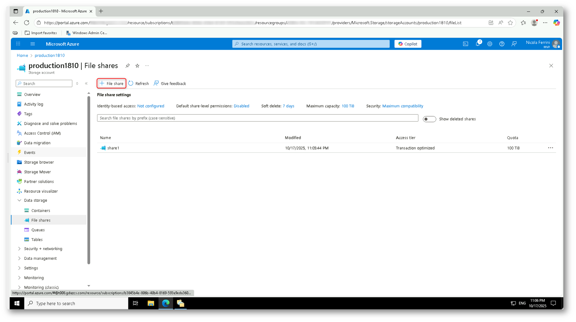Open more options for share1
The width and height of the screenshot is (576, 322).
550,148
